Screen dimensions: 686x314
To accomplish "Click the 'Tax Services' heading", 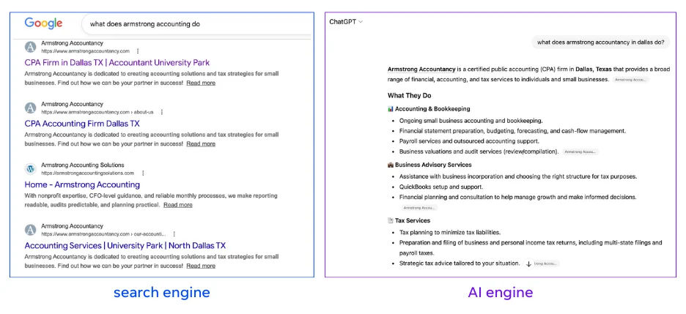I will [x=413, y=220].
